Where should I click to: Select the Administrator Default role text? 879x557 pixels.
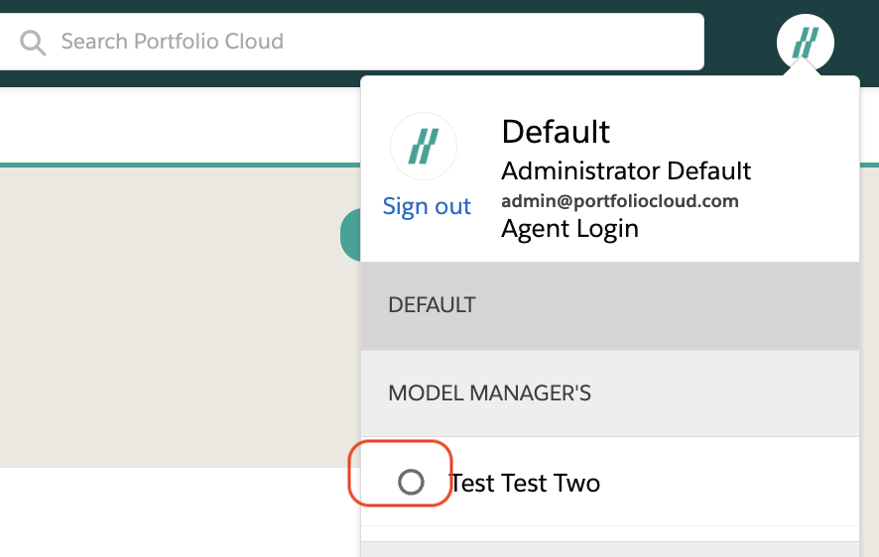pos(626,170)
